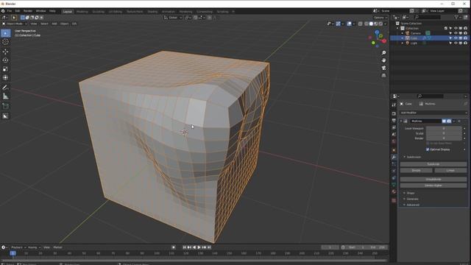This screenshot has width=471, height=265.
Task: Click the Level Viewport value field
Action: pyautogui.click(x=444, y=129)
